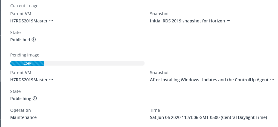Click H7RDS2019Master under Current Image

[29, 21]
